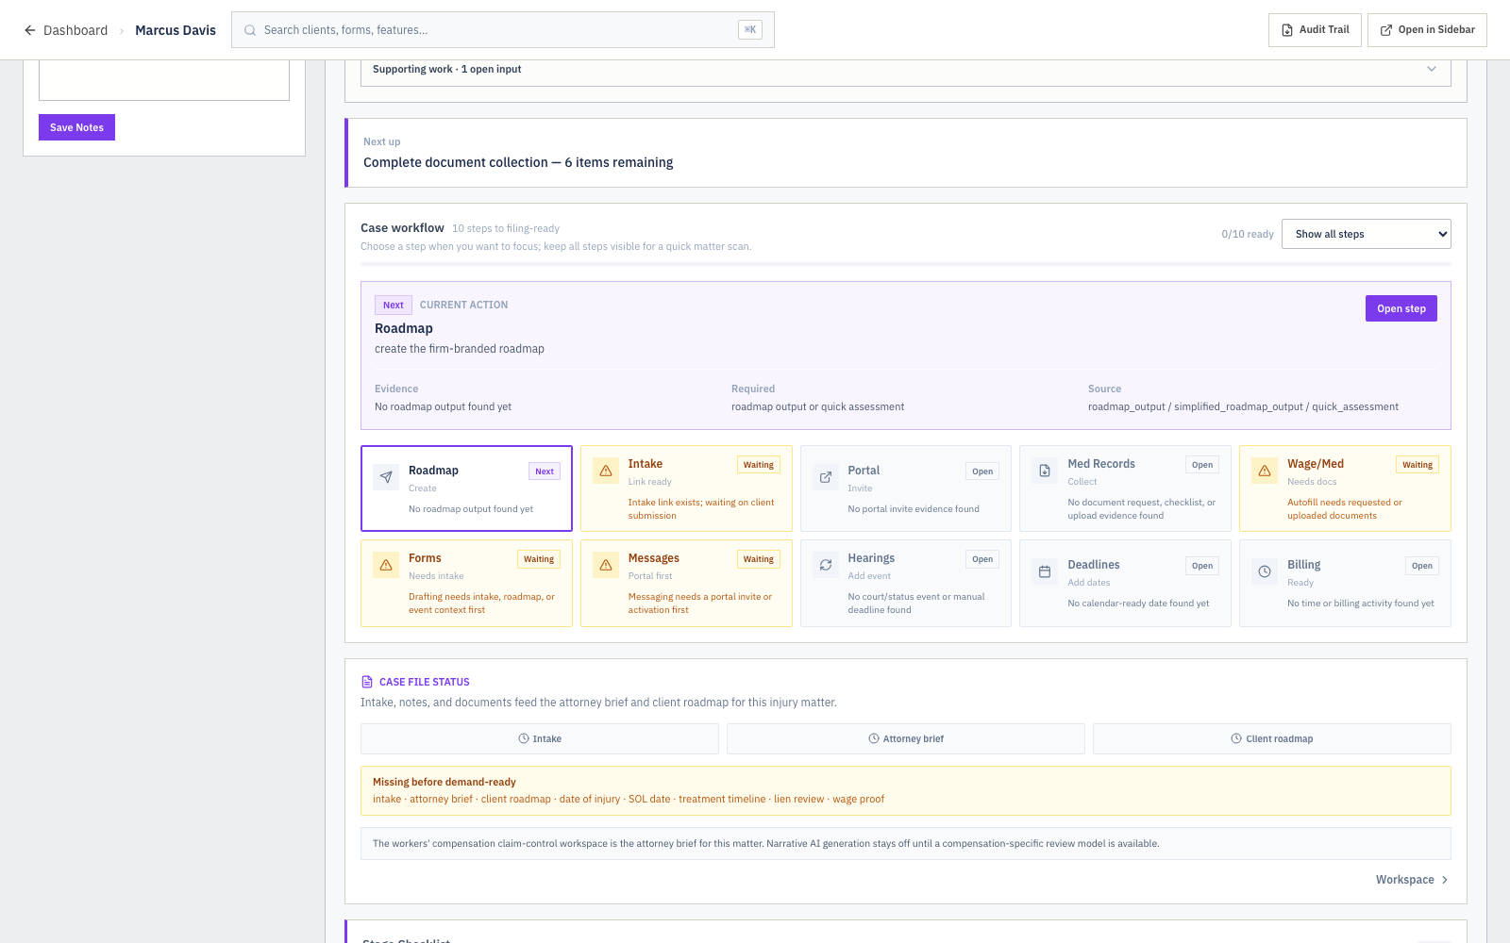Click the Deadlines calendar icon
The width and height of the screenshot is (1510, 943).
point(1045,571)
